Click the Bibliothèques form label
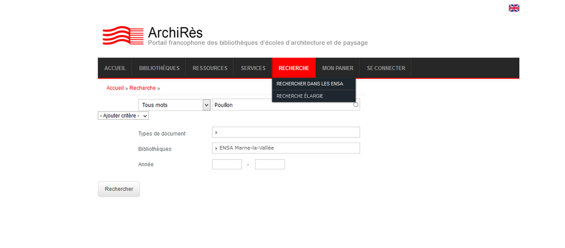This screenshot has height=248, width=565. (154, 149)
